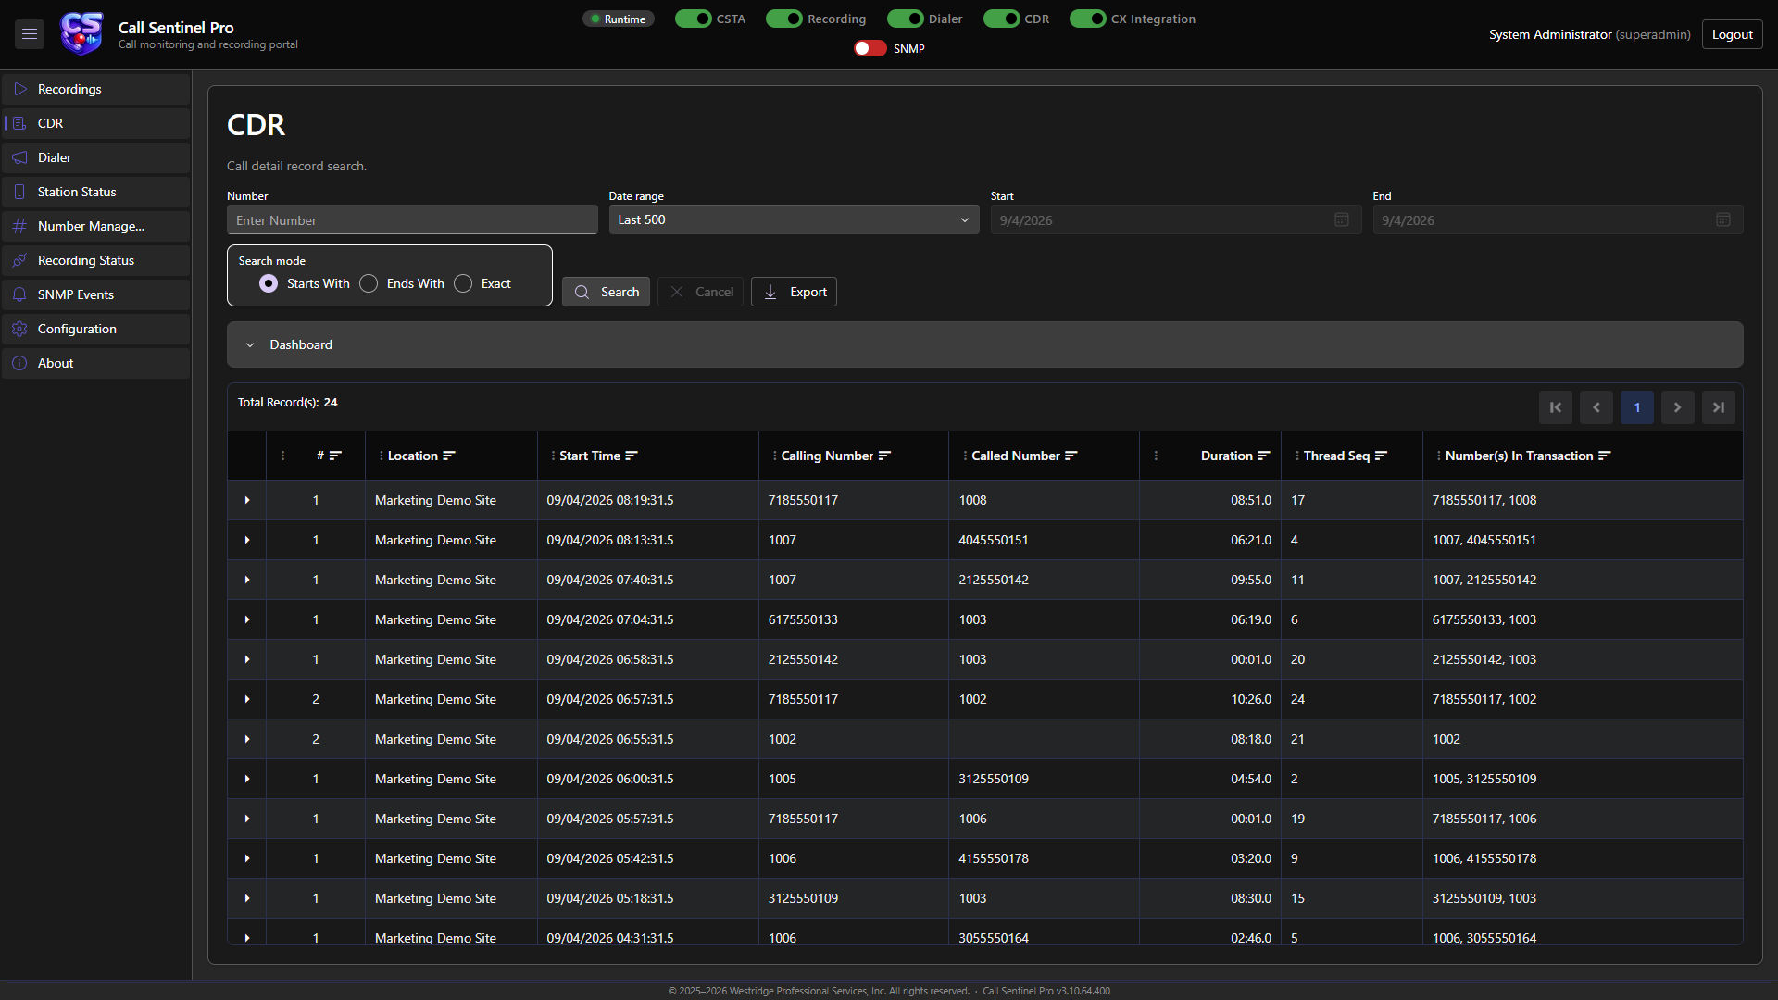Go to the previous page of records
The width and height of the screenshot is (1778, 1000).
tap(1596, 407)
